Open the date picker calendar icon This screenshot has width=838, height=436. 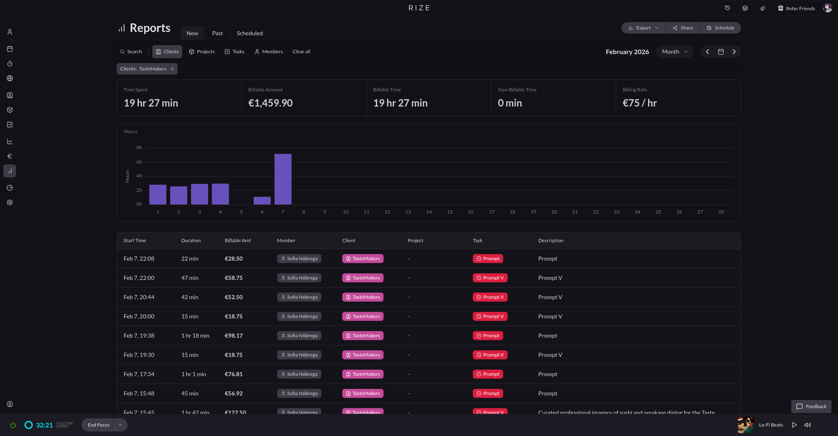point(721,52)
